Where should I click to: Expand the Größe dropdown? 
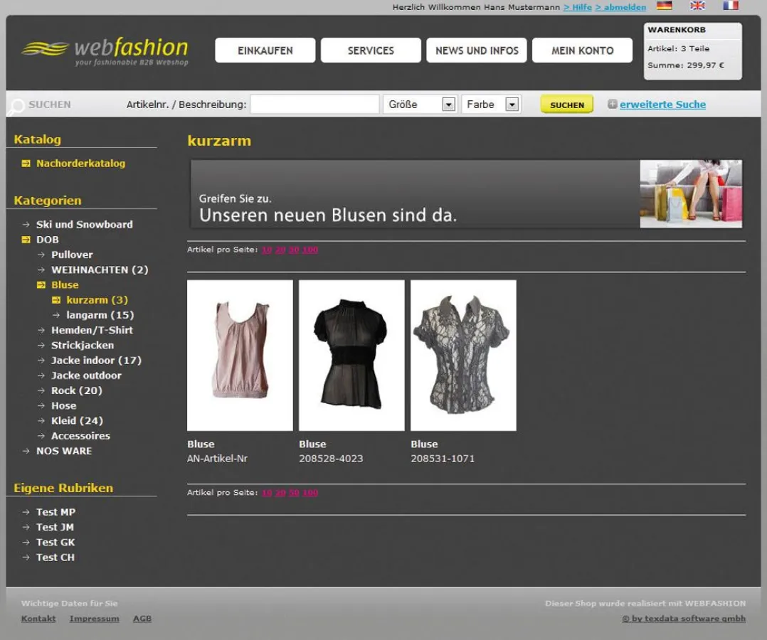tap(449, 104)
